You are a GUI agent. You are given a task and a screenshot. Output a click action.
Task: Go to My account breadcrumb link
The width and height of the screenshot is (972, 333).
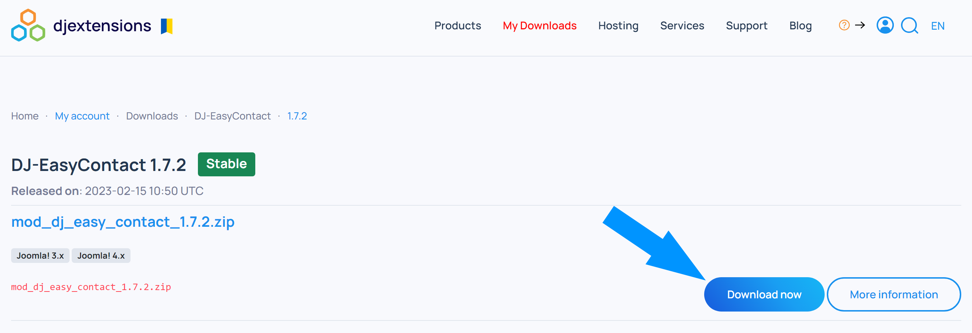click(x=82, y=116)
